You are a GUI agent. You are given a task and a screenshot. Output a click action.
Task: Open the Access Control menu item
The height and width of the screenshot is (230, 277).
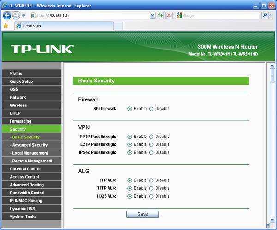click(x=32, y=177)
